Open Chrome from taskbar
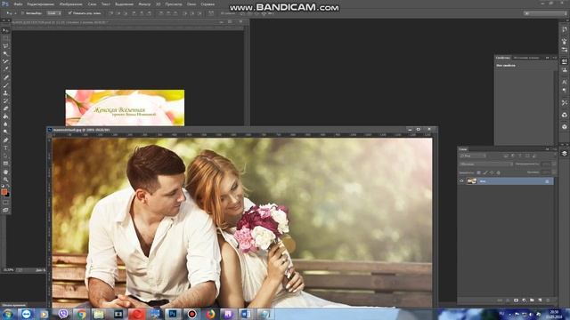The width and height of the screenshot is (570, 320). (81, 314)
